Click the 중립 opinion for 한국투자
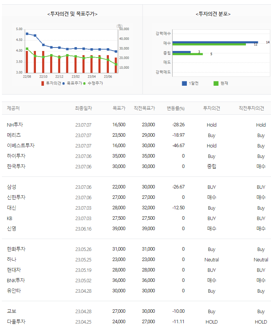This screenshot has height=329, width=271. tap(212, 166)
